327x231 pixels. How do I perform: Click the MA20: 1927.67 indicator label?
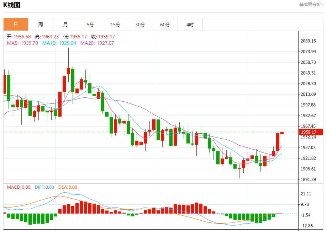pyautogui.click(x=97, y=43)
